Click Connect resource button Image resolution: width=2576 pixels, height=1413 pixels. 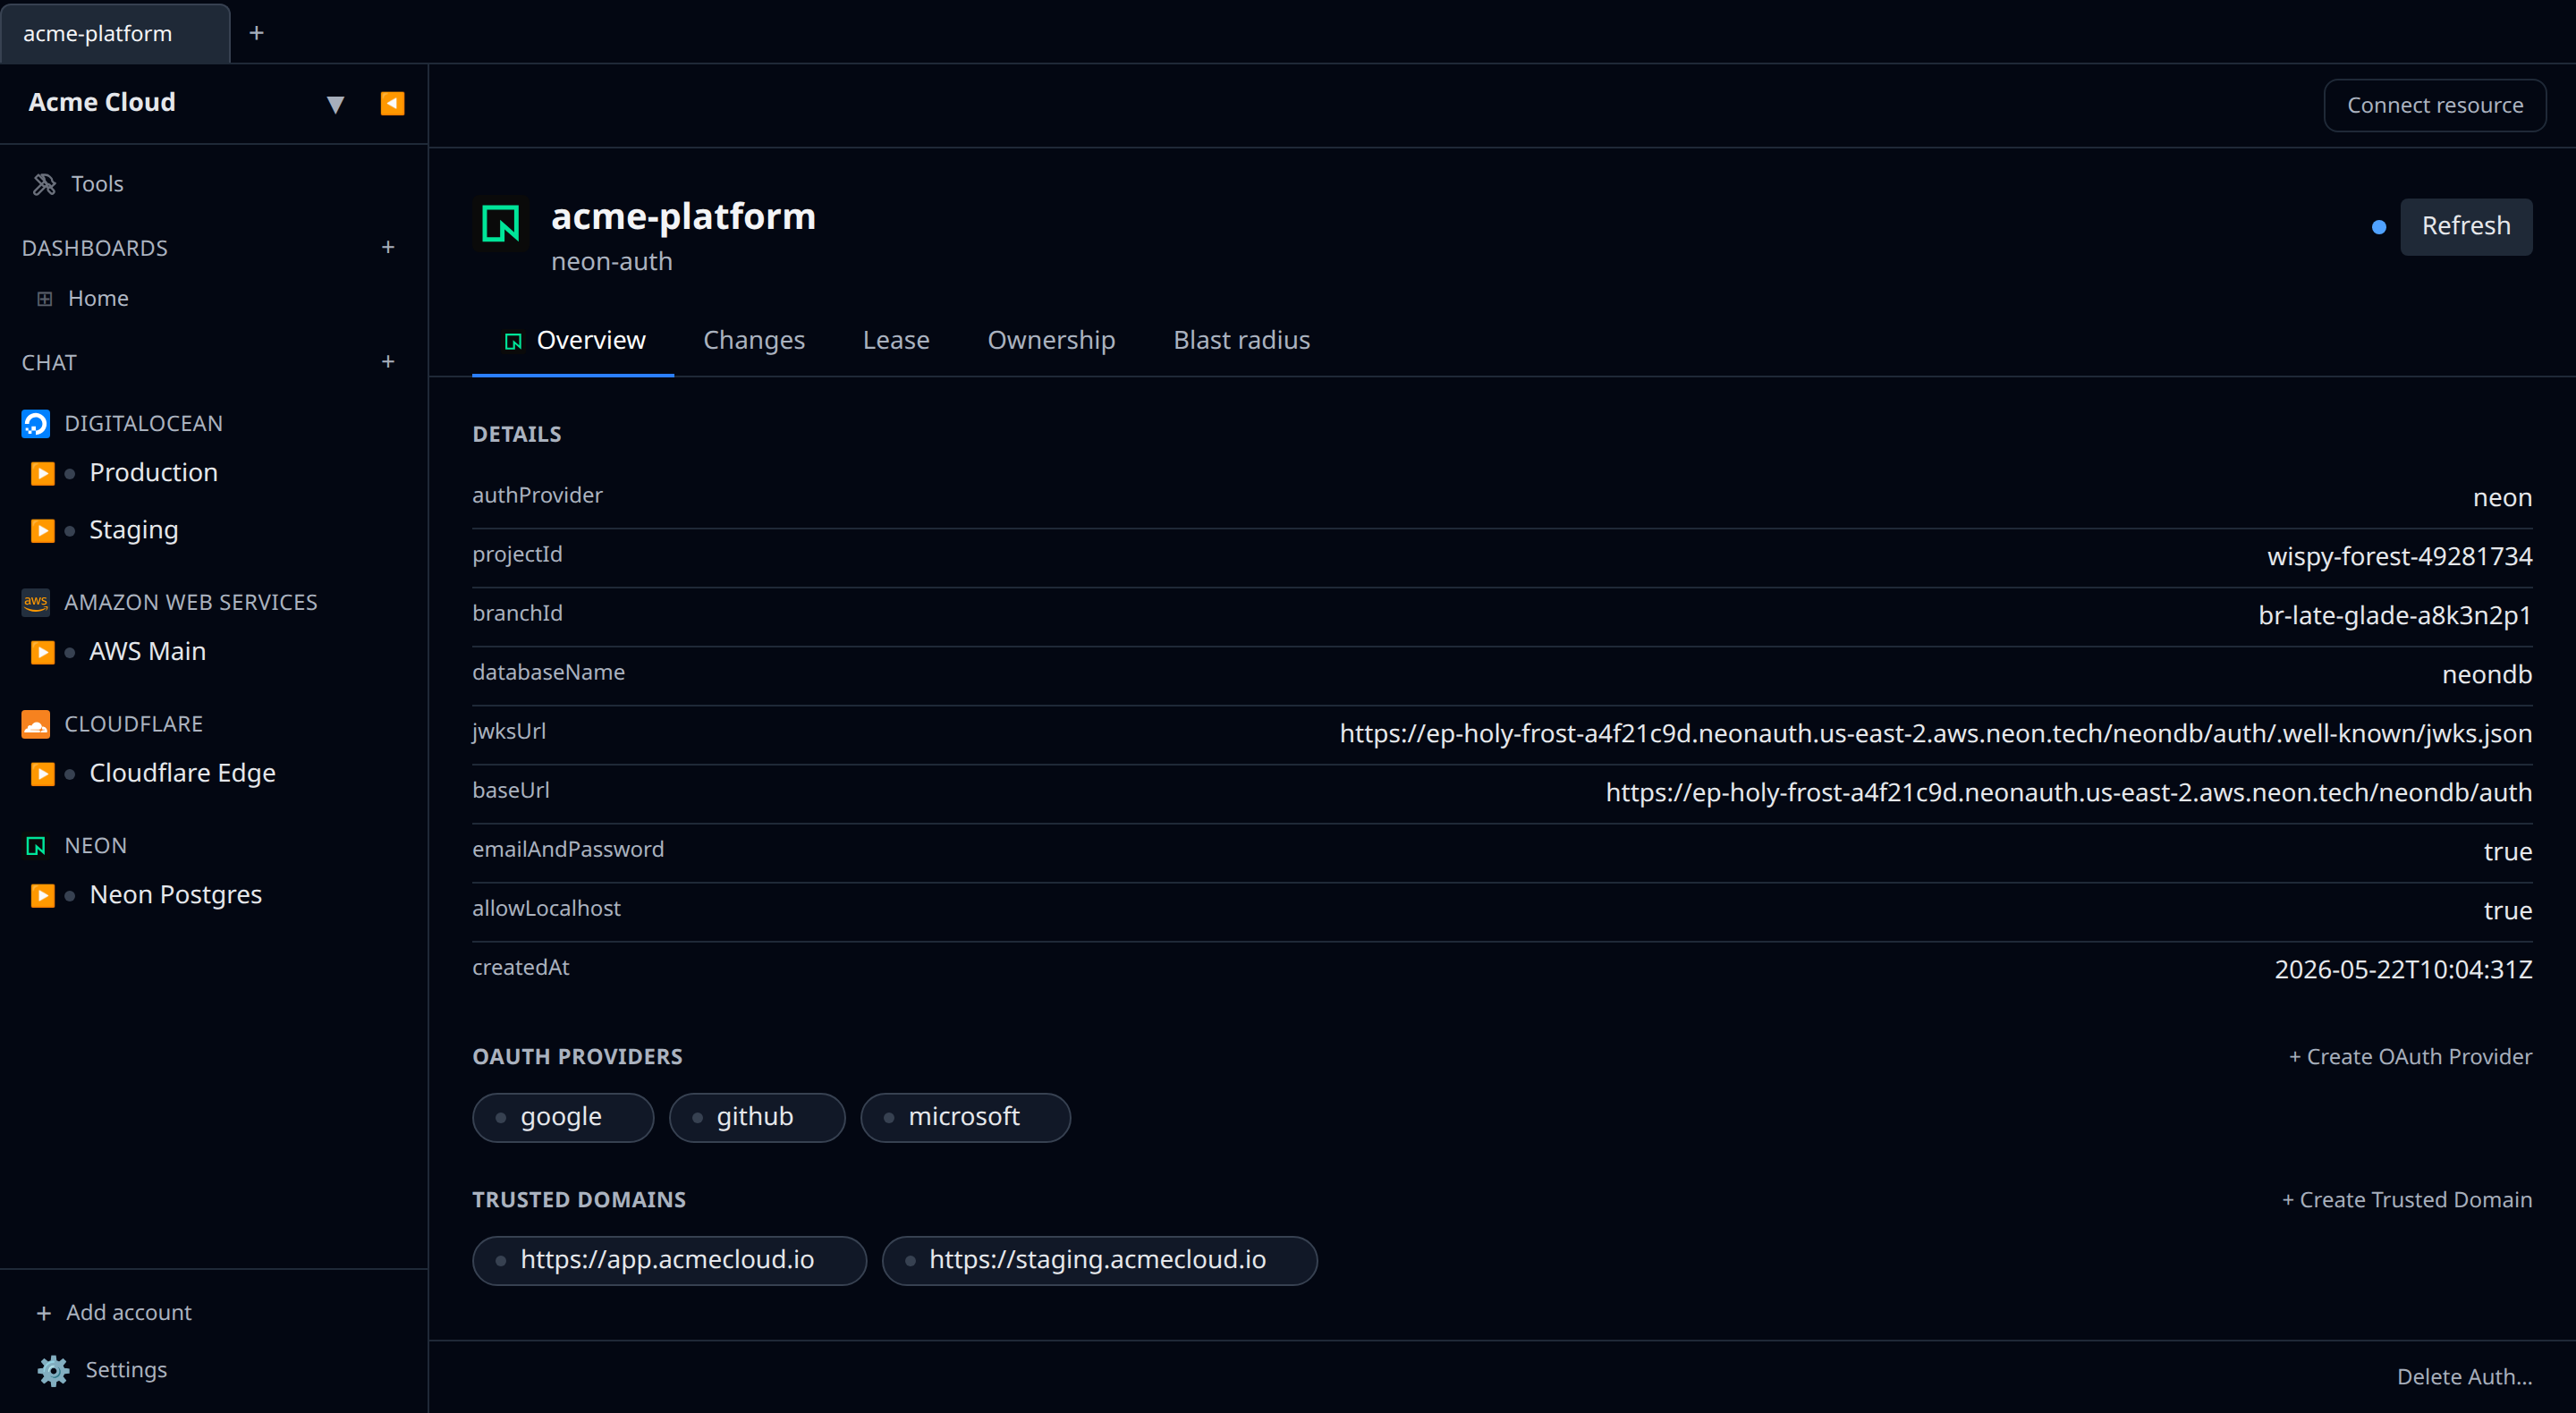(x=2434, y=105)
